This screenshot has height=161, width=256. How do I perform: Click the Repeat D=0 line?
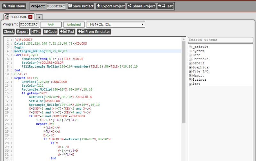(x=45, y=124)
